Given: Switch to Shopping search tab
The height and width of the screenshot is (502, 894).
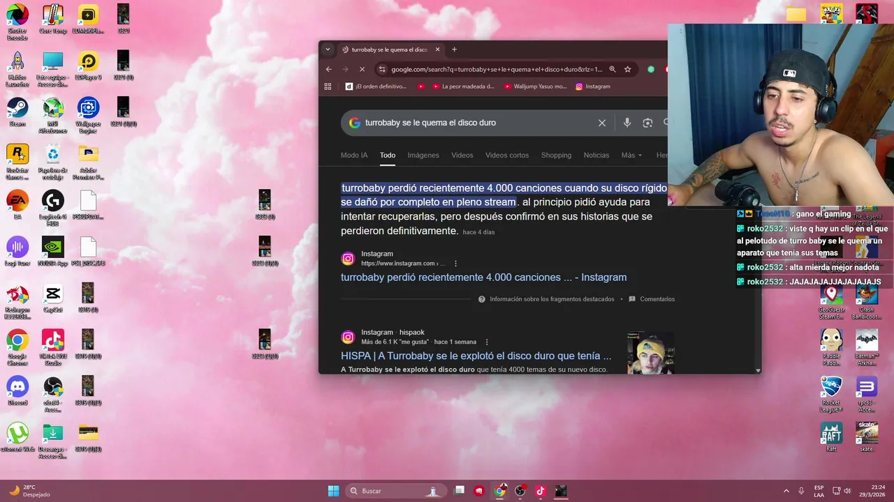Looking at the screenshot, I should tap(556, 155).
